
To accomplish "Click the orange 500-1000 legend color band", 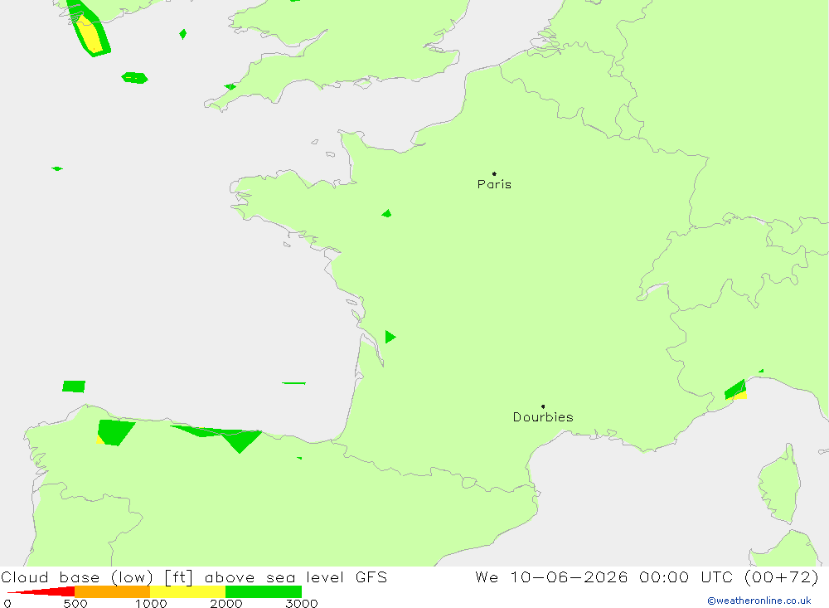I will (x=113, y=591).
